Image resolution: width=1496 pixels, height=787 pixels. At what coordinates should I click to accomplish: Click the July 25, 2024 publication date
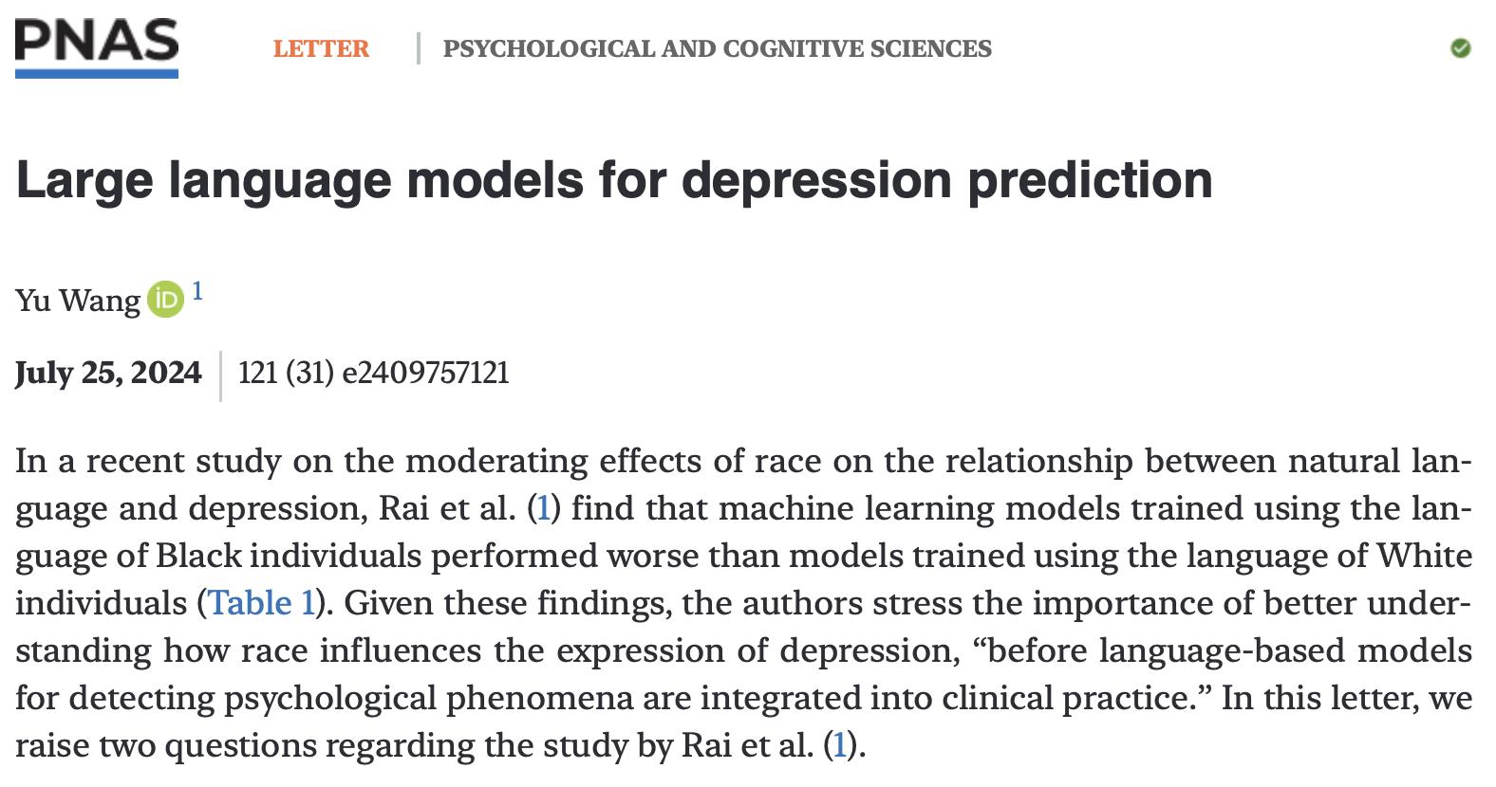(108, 373)
